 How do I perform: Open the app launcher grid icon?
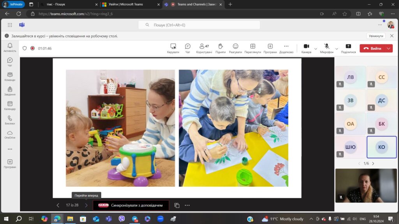(10, 25)
